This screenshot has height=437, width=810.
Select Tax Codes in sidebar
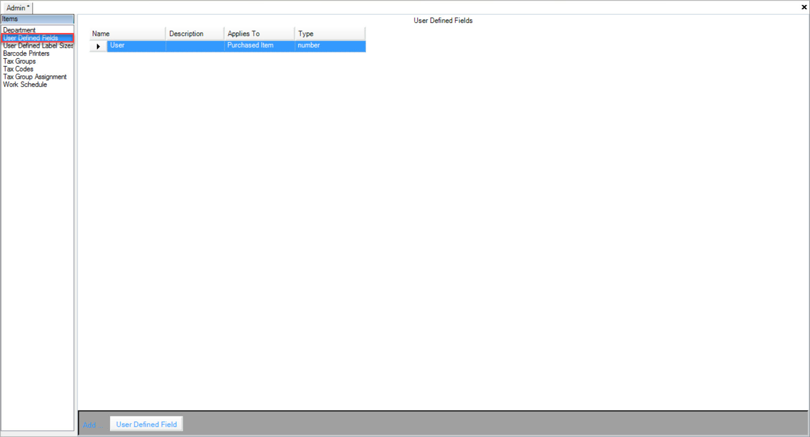(x=18, y=69)
